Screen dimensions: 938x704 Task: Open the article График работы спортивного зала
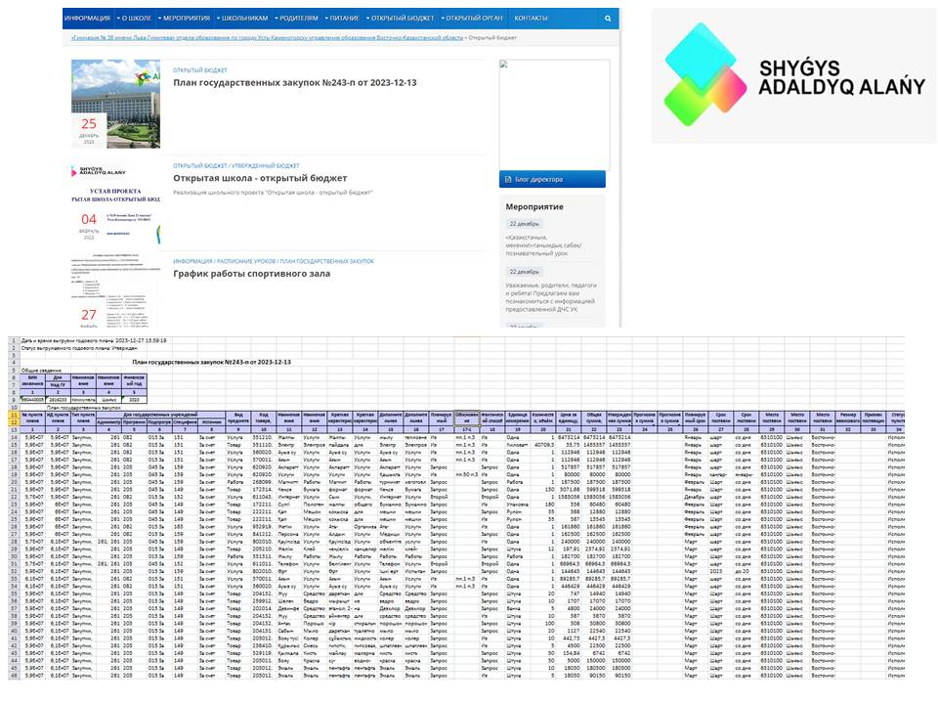coord(252,274)
